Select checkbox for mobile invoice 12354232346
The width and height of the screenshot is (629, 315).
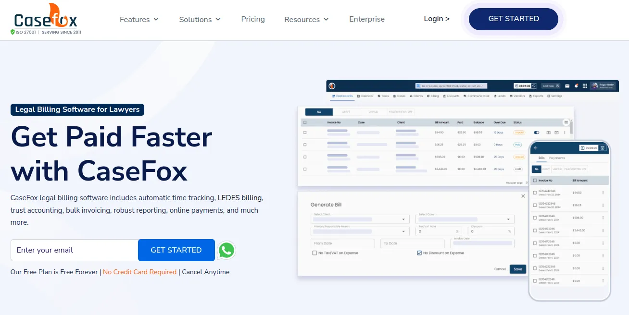click(x=535, y=205)
